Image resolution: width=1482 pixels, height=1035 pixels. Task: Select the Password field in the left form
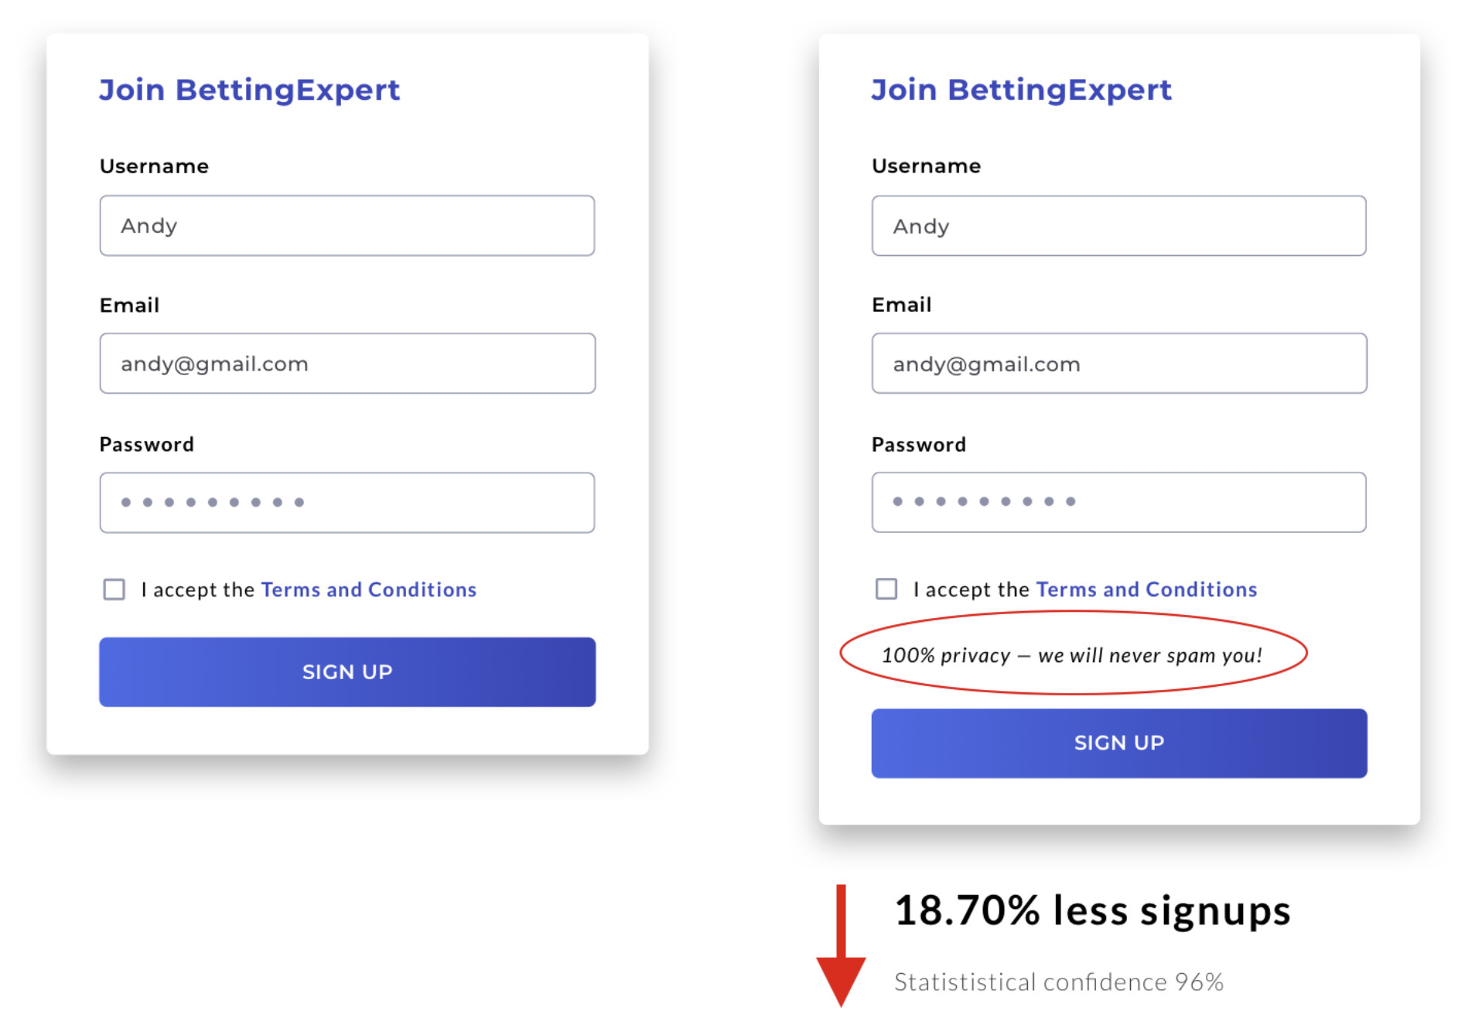pyautogui.click(x=347, y=503)
